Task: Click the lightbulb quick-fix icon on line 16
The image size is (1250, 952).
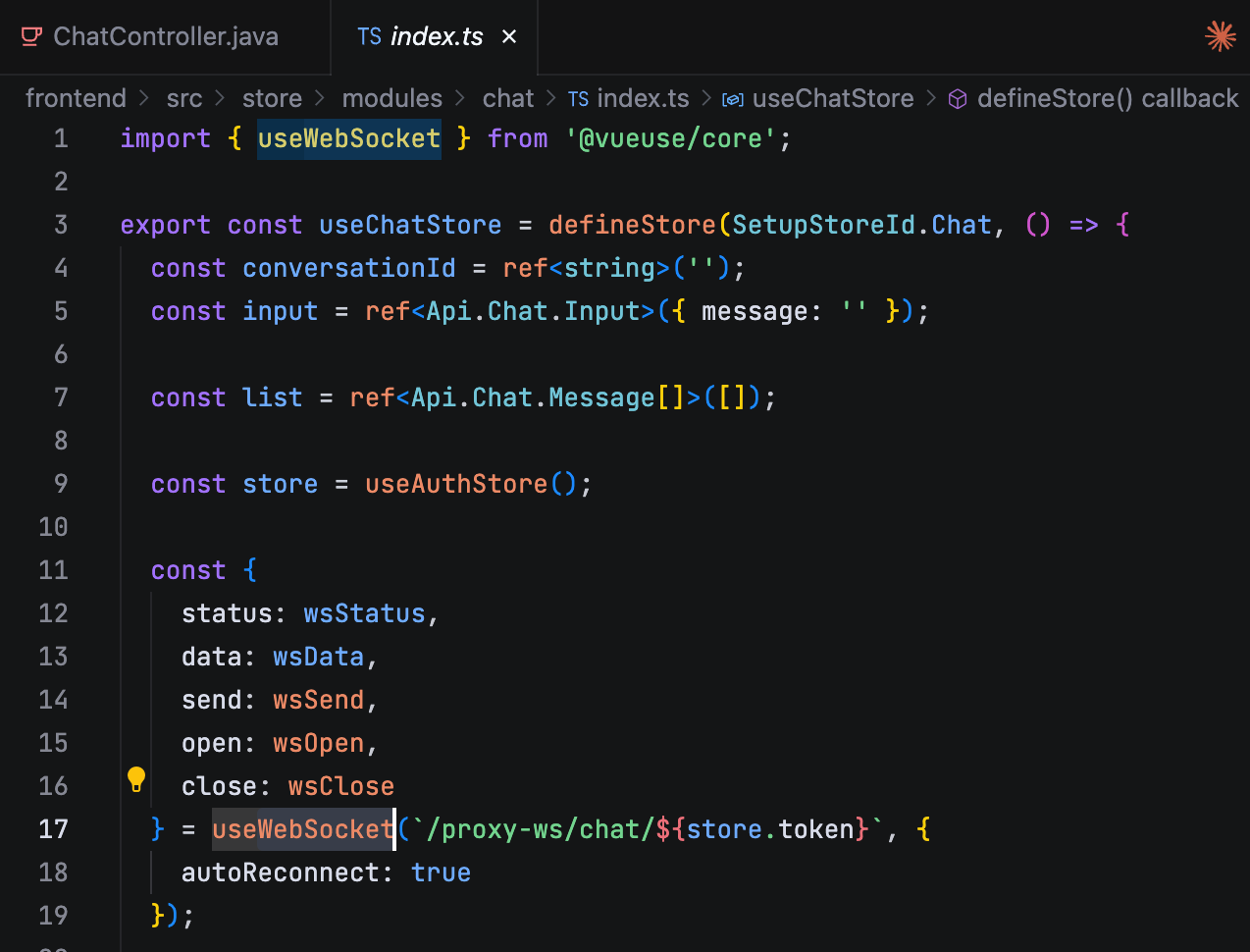Action: click(x=136, y=780)
